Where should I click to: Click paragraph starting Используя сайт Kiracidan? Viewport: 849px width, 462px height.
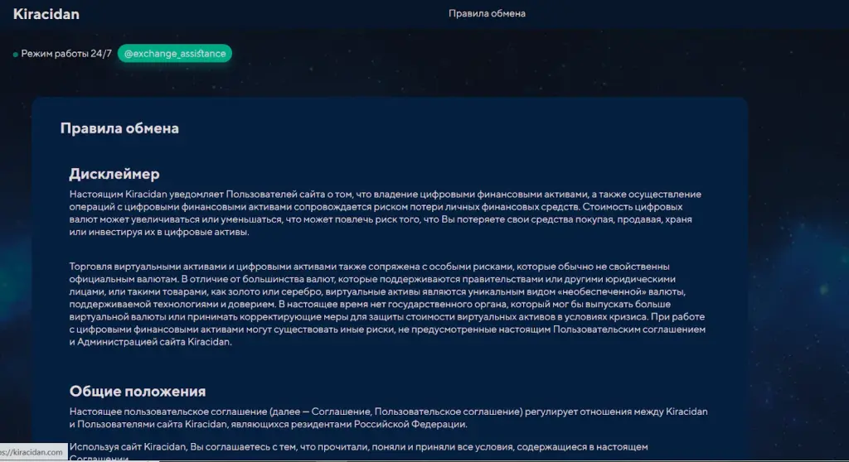coord(358,452)
